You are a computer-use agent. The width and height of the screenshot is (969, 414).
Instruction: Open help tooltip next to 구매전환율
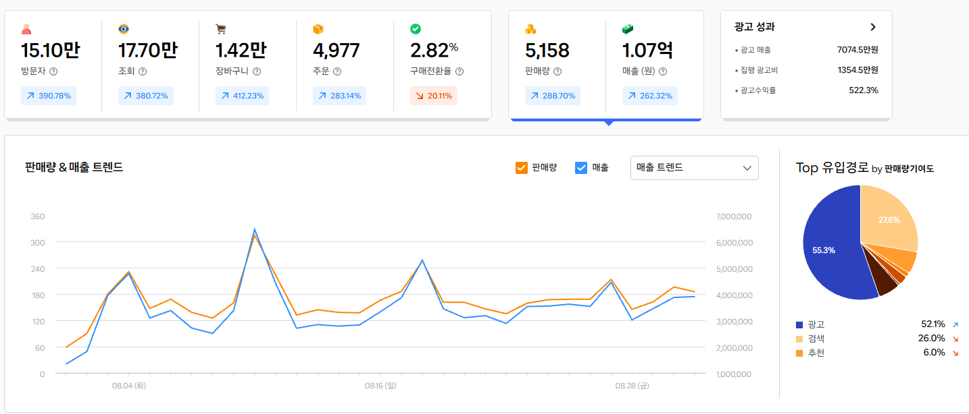coord(459,71)
